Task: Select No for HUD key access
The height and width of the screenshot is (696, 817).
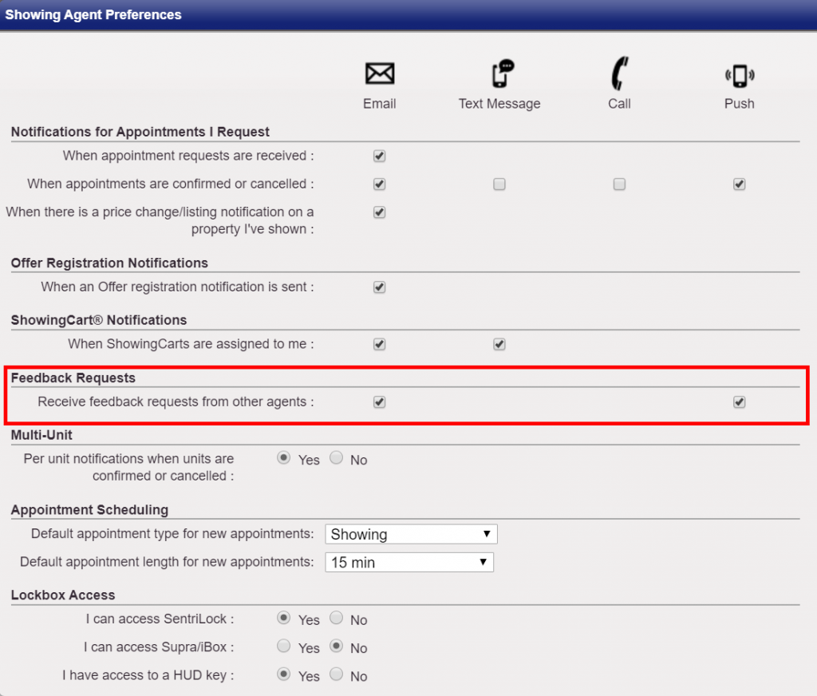Action: tap(337, 674)
